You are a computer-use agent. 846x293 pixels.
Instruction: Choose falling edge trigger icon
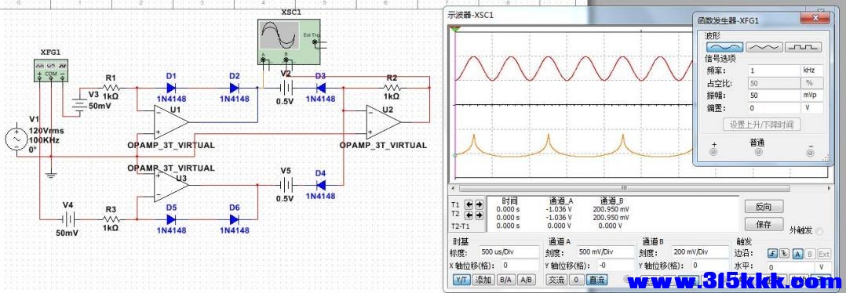[785, 254]
